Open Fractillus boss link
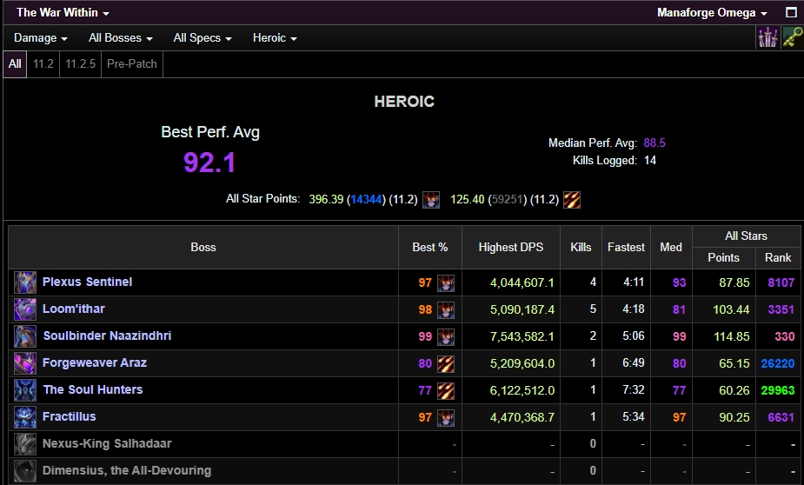 (x=70, y=417)
